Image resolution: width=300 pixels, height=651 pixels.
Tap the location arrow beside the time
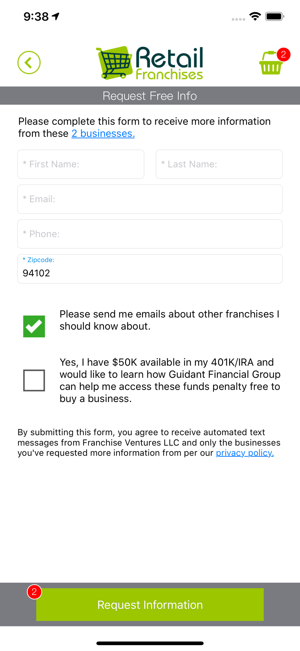click(x=56, y=16)
